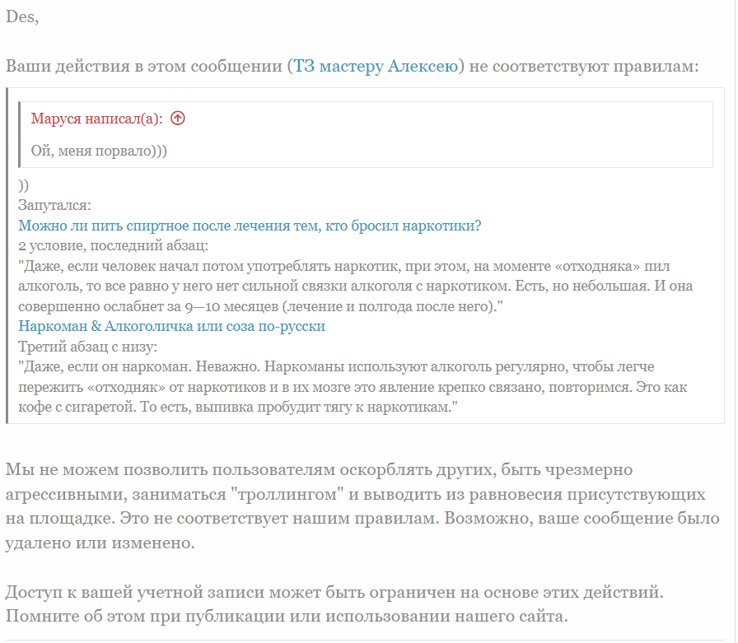Click the sentence starting Помните об этом
Screen dimensions: 738x643
[x=287, y=616]
